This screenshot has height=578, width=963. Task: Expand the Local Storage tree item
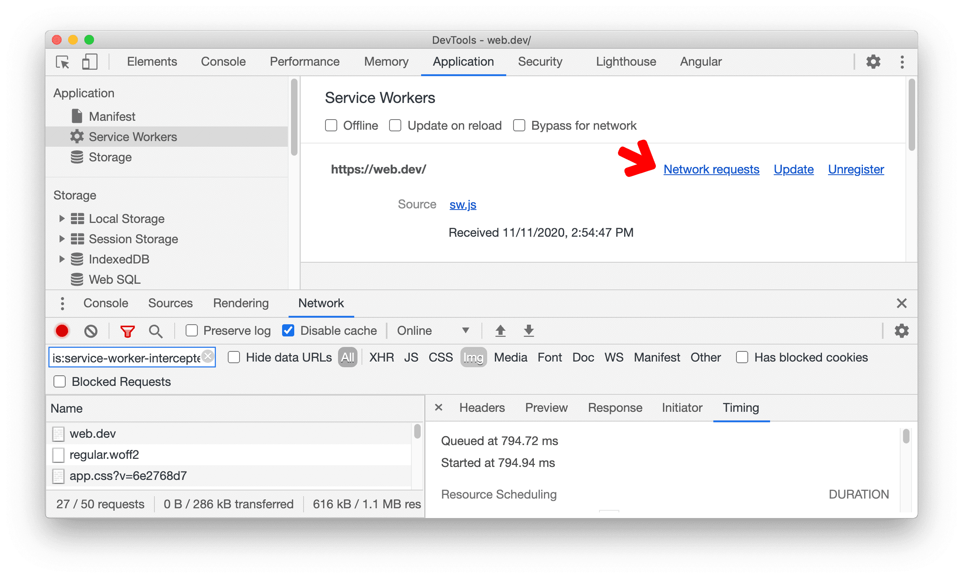(60, 218)
